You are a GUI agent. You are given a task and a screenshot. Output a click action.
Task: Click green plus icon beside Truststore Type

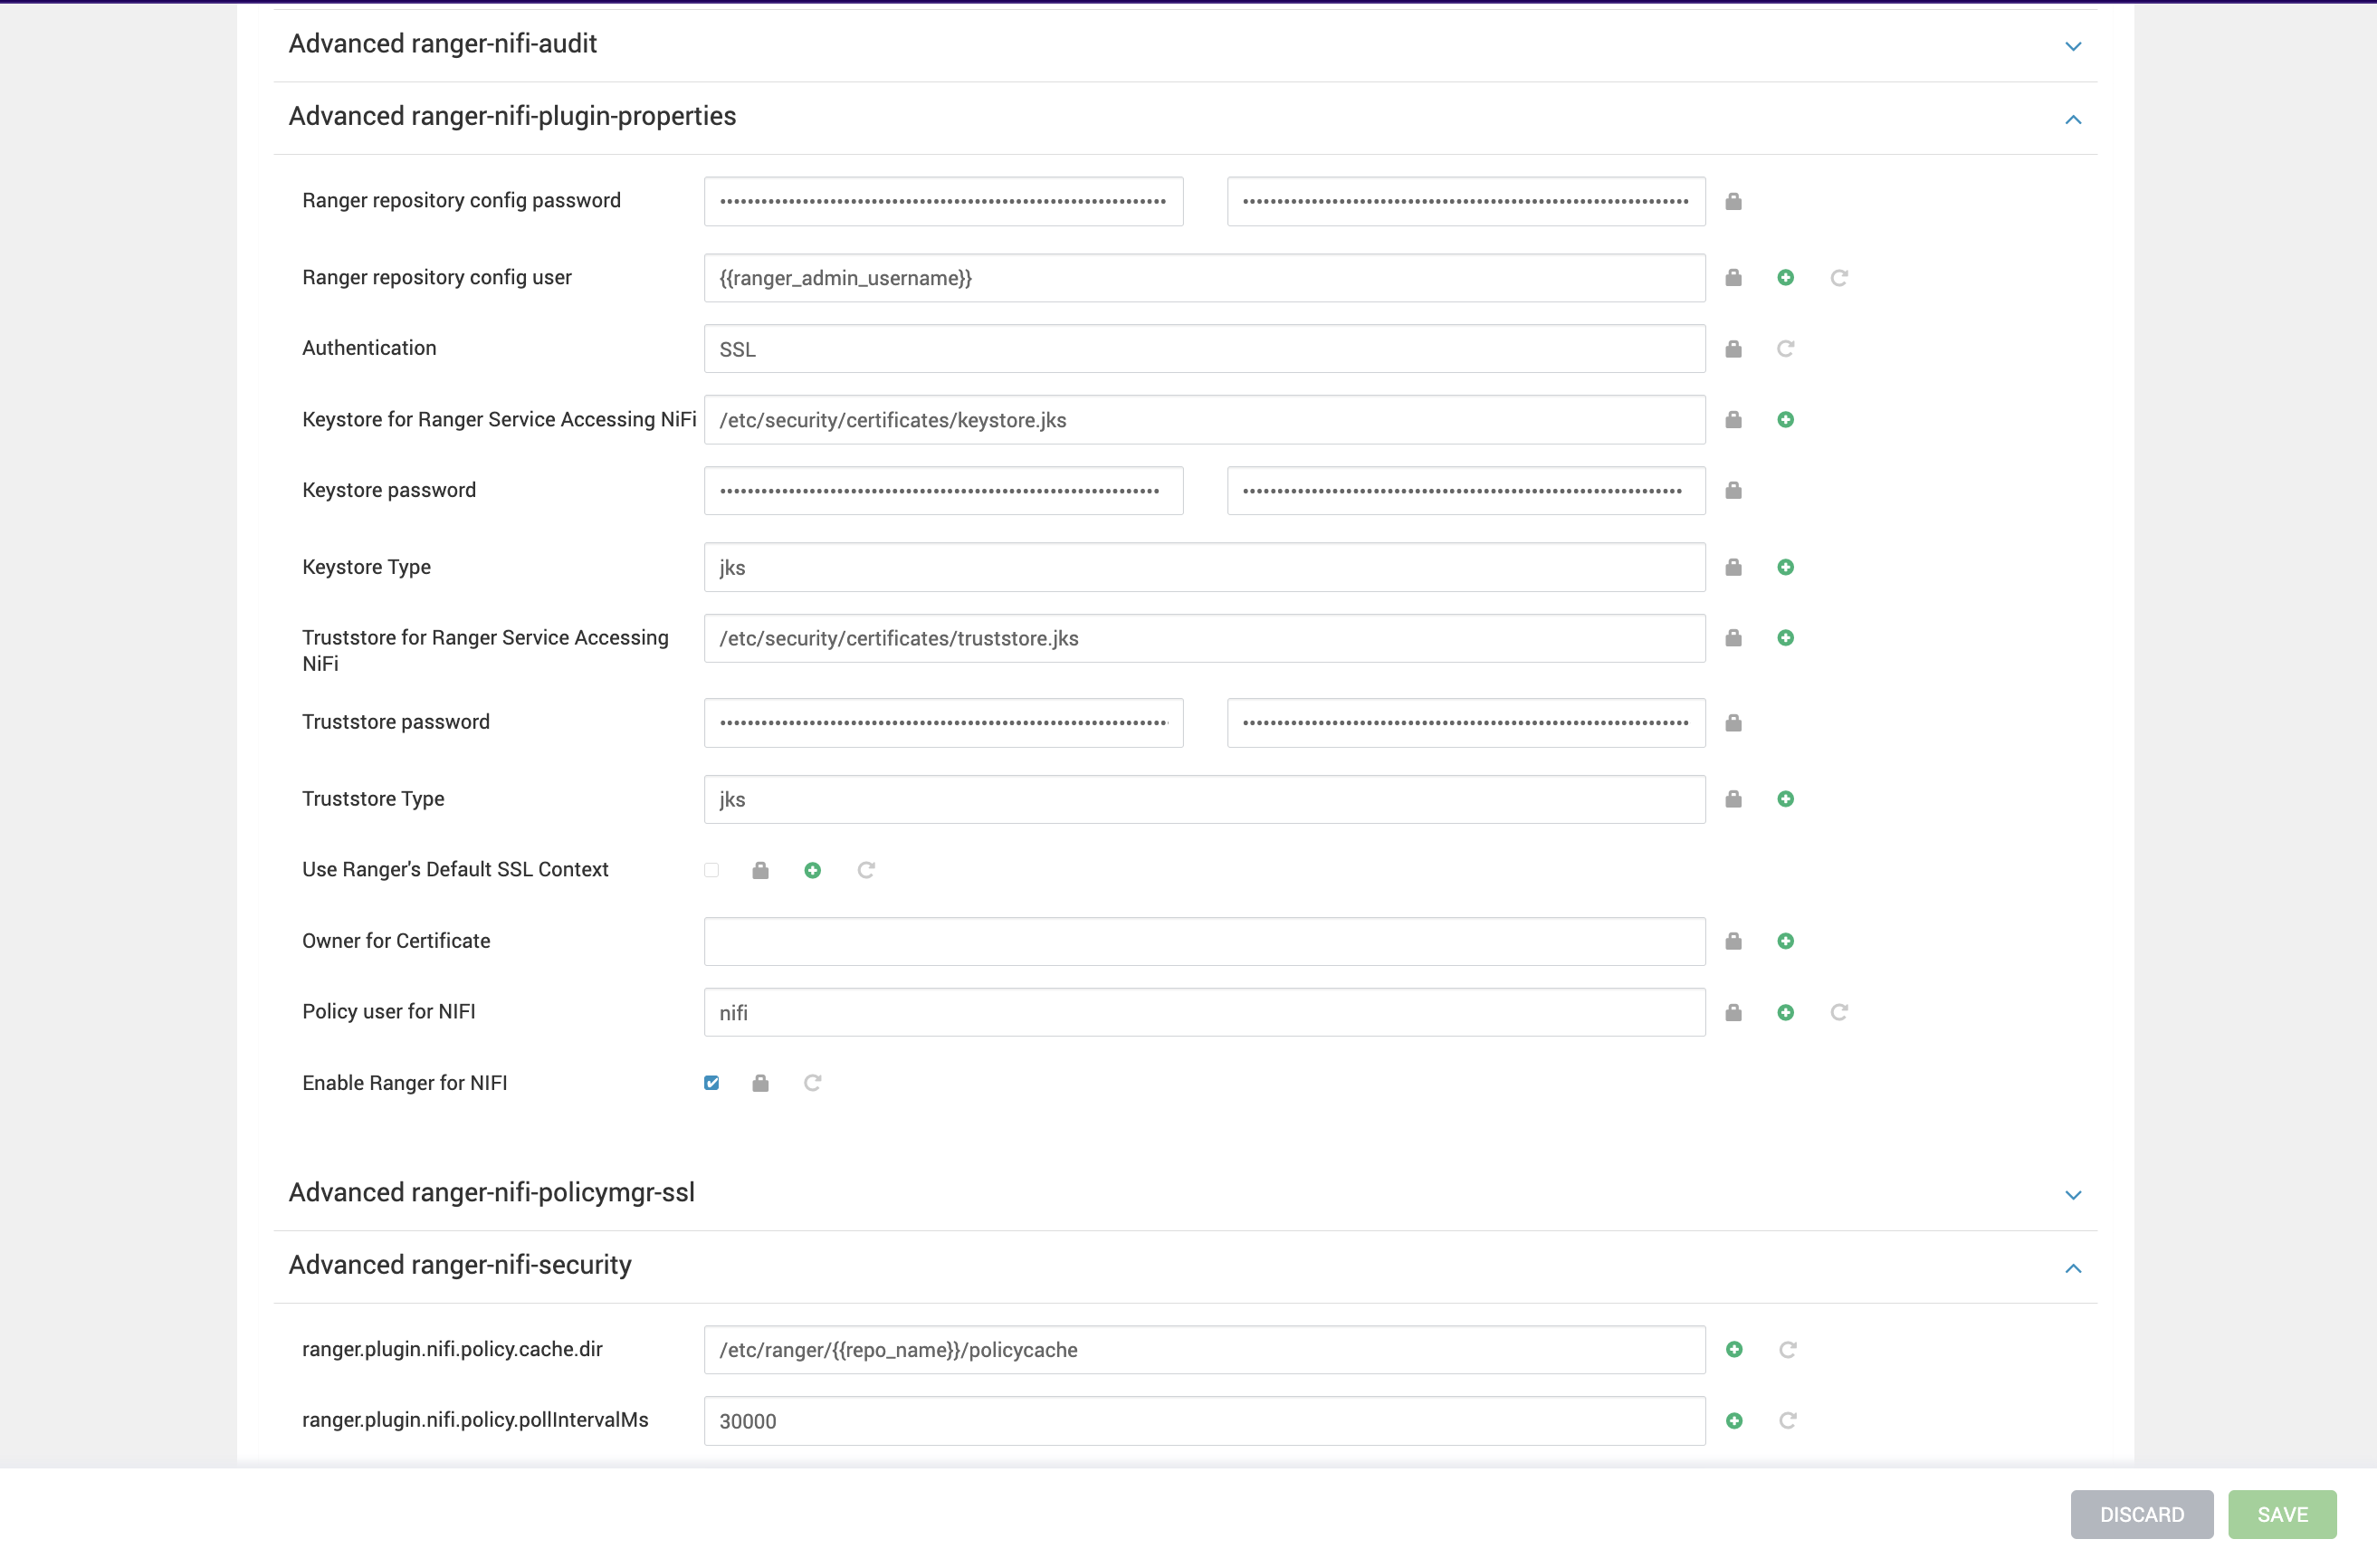pos(1785,799)
